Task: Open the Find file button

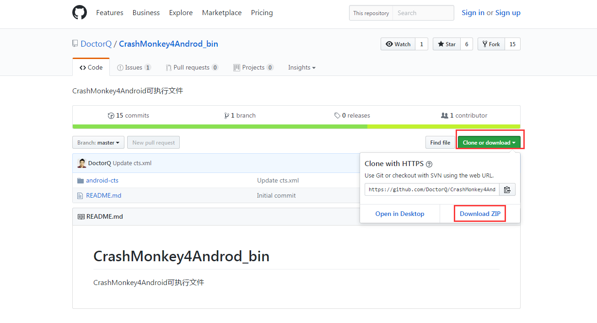Action: click(440, 142)
